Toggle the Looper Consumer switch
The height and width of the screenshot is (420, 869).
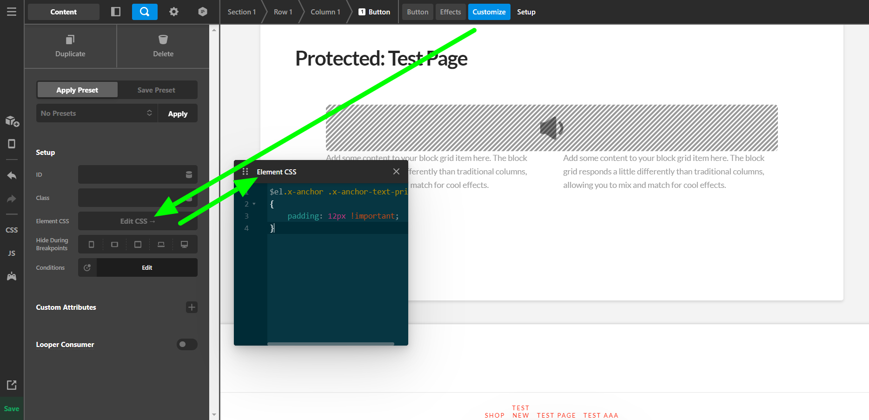(x=187, y=344)
